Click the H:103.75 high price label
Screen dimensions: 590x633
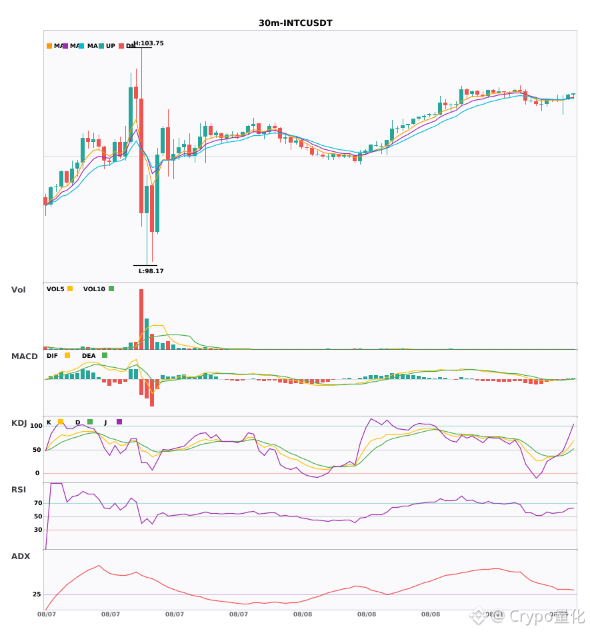tap(149, 43)
